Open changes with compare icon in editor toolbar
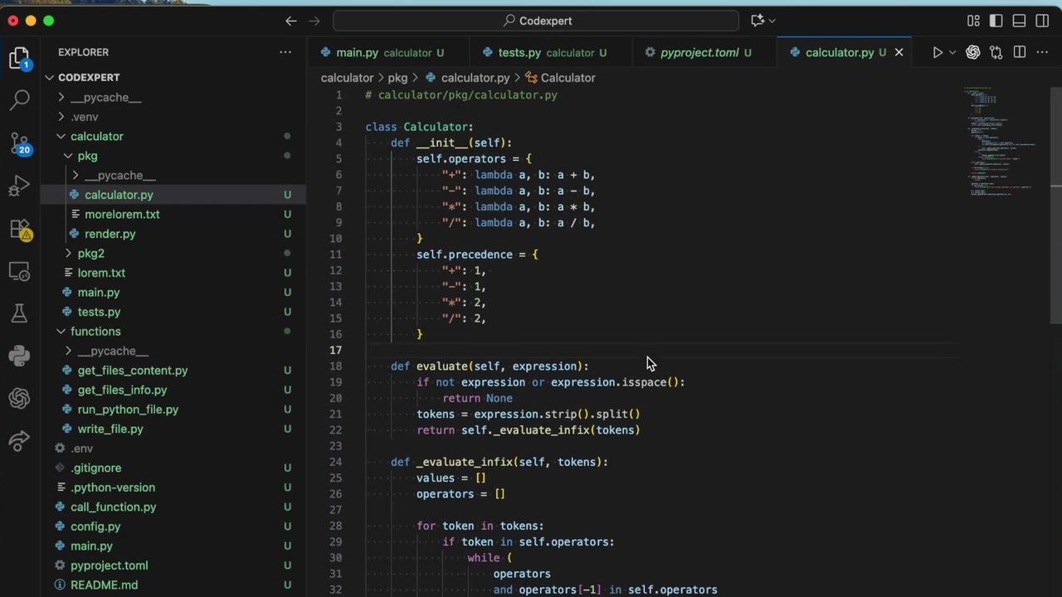Image resolution: width=1062 pixels, height=597 pixels. 996,52
